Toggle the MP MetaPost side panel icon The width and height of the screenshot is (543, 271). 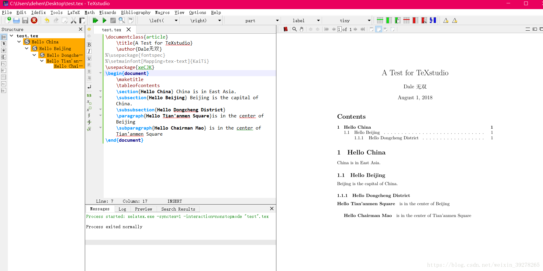click(x=4, y=70)
